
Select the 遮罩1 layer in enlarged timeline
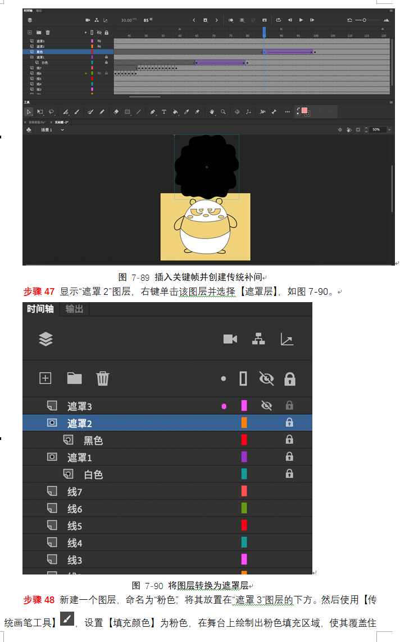(x=79, y=457)
